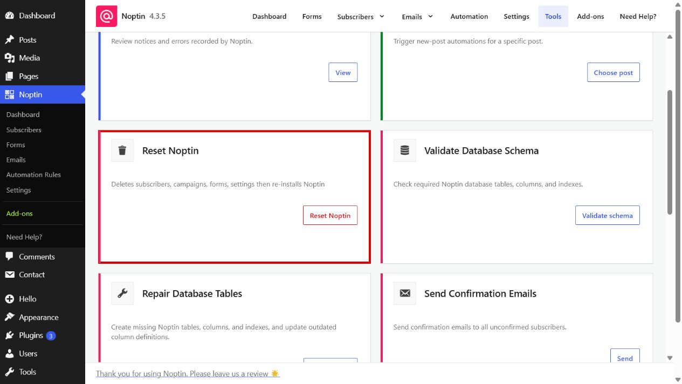The image size is (682, 384).
Task: Click the wrench icon on Repair Database Tables
Action: point(122,293)
